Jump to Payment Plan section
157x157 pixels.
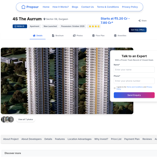click(x=132, y=139)
